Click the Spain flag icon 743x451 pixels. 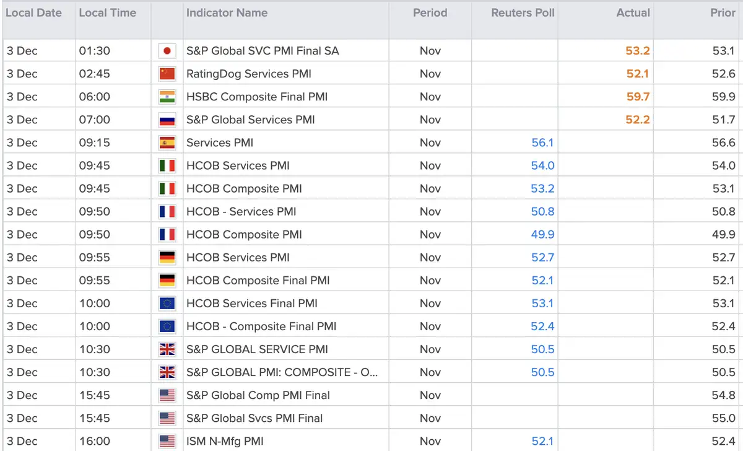tap(167, 142)
